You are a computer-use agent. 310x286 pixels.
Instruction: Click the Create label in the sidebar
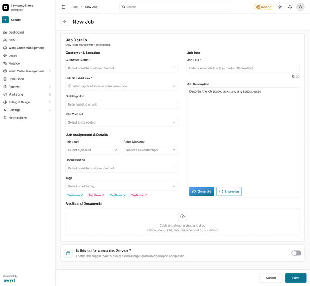pyautogui.click(x=16, y=20)
